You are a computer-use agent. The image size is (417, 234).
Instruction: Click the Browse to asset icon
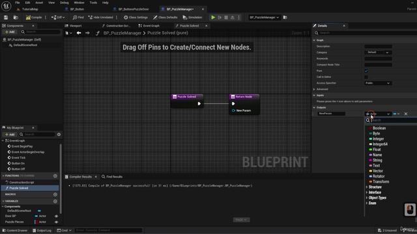(x=16, y=18)
